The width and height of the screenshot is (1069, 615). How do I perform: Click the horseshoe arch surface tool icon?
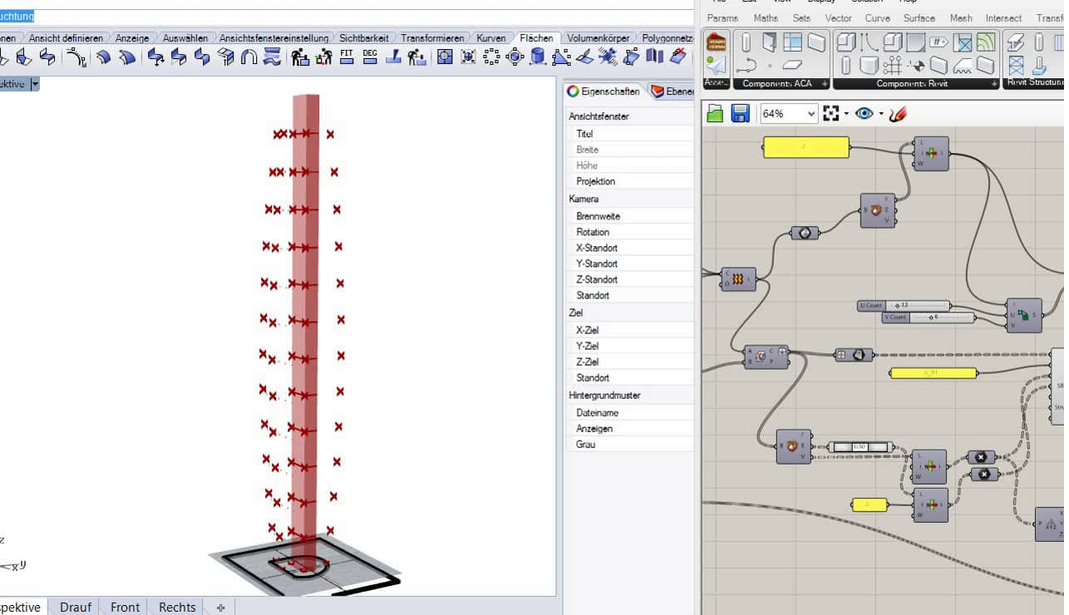pyautogui.click(x=249, y=57)
